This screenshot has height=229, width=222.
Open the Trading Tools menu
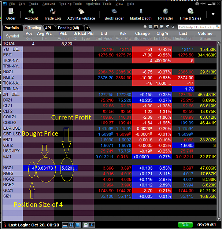[70, 4]
